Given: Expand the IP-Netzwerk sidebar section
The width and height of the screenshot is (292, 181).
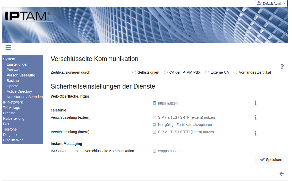Looking at the screenshot, I should point(13,102).
